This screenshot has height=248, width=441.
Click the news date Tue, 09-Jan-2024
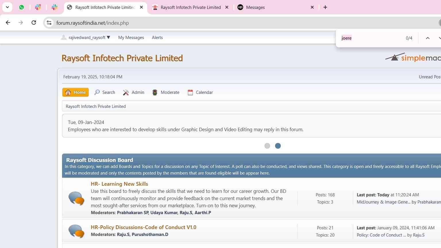click(86, 122)
